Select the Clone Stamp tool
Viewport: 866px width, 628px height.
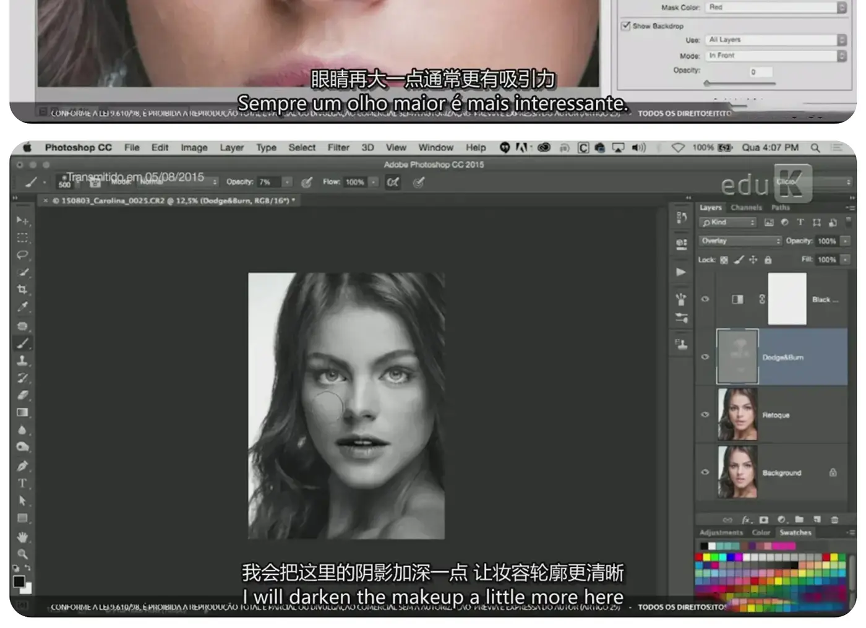click(22, 361)
